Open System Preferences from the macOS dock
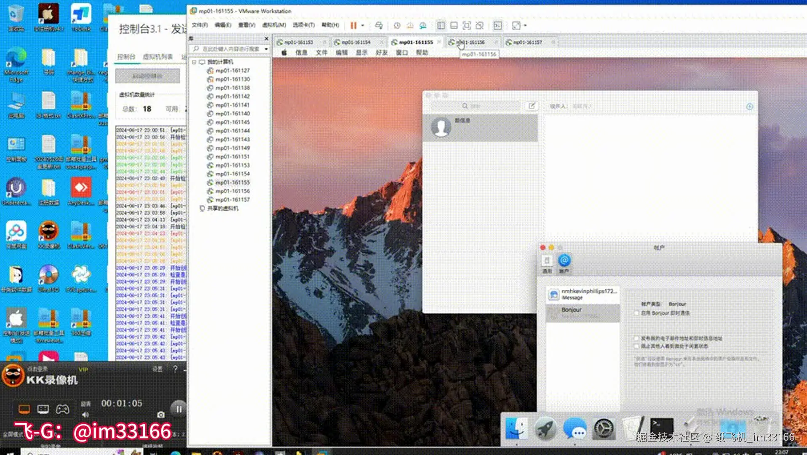Viewport: 807px width, 455px height. [604, 429]
